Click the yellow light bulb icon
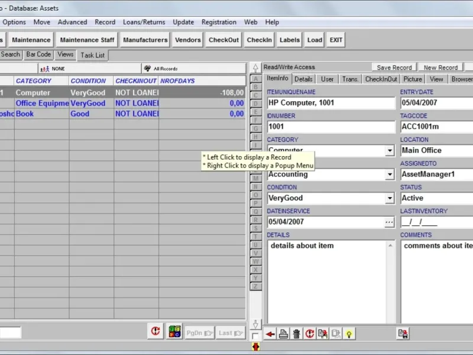Viewport: 473px width, 355px height. [349, 334]
